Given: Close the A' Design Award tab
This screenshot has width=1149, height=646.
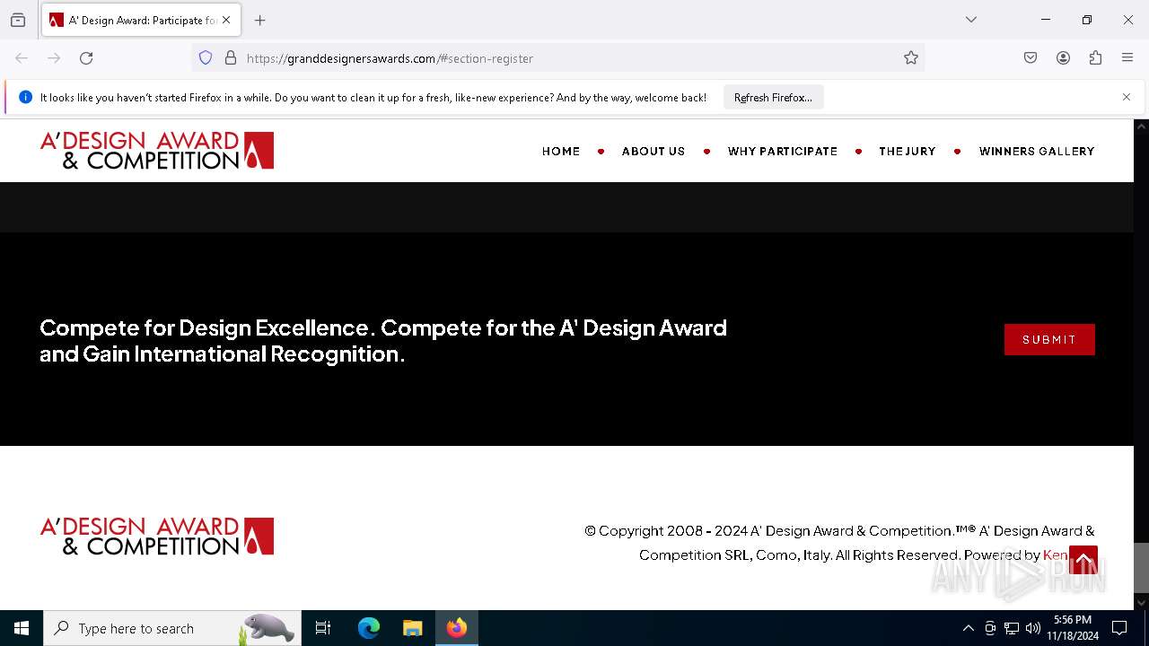Looking at the screenshot, I should point(226,20).
